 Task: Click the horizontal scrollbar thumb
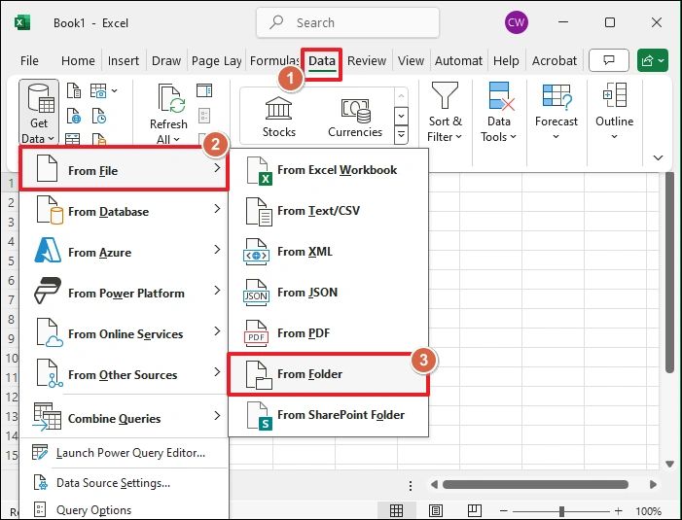pyautogui.click(x=535, y=484)
